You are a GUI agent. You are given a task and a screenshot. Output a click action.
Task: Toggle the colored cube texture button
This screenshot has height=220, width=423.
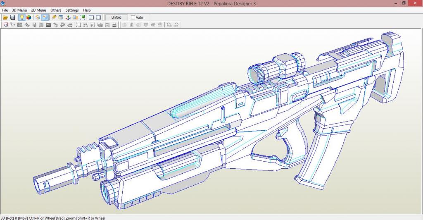[x=29, y=17]
